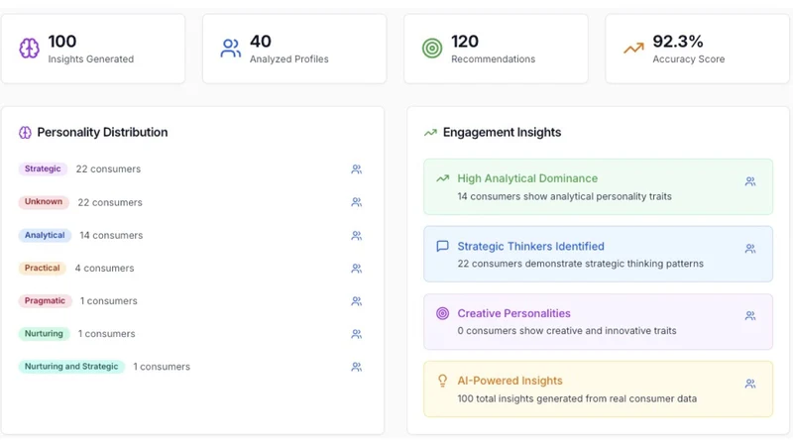
Task: Click the target icon on Recommendations card
Action: (432, 49)
